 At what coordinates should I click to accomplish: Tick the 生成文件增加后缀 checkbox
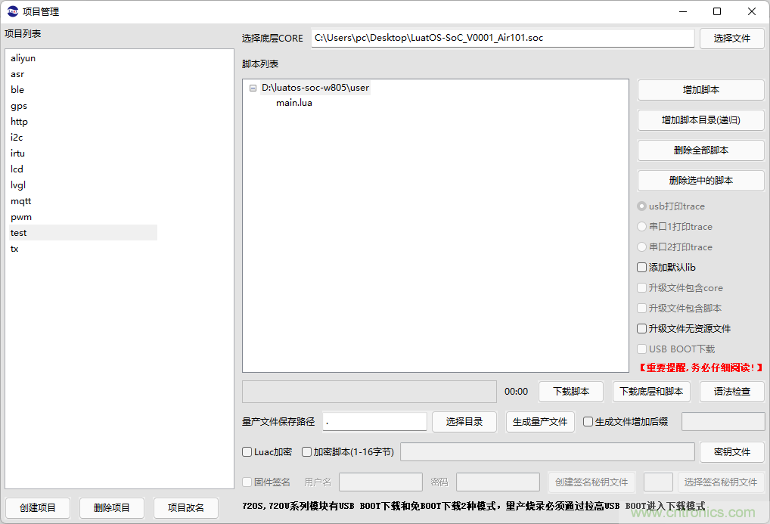[x=588, y=422]
